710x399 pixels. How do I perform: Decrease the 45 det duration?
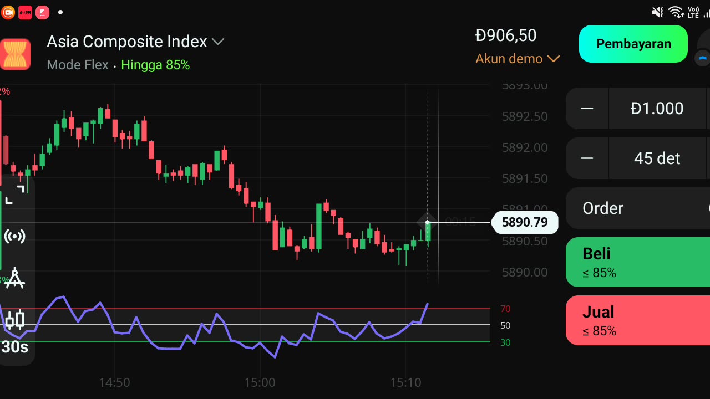click(x=587, y=158)
